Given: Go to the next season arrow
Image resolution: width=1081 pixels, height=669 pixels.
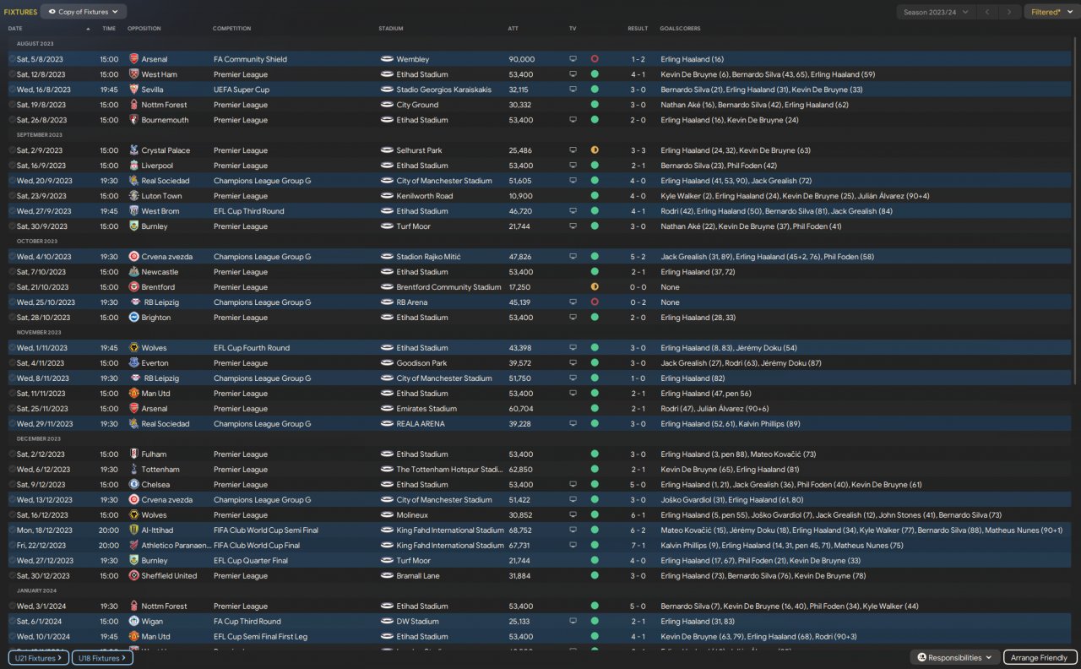Looking at the screenshot, I should 1009,12.
